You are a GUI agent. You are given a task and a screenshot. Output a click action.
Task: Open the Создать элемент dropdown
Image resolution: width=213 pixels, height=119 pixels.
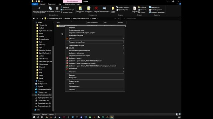(123, 7)
